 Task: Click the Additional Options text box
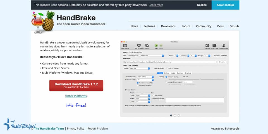195,100
